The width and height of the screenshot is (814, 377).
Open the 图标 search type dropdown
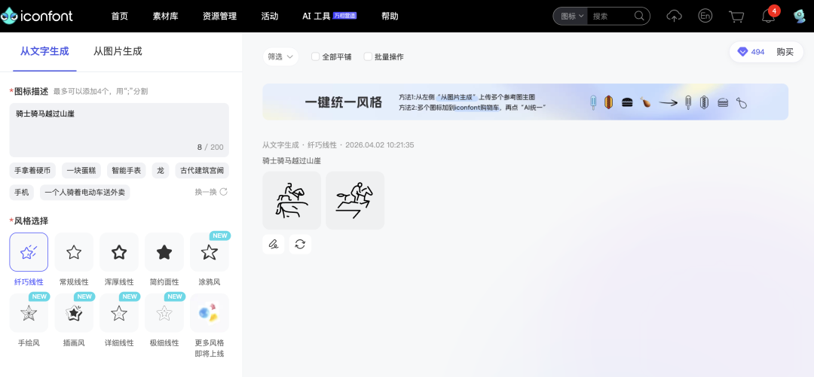[x=572, y=16]
